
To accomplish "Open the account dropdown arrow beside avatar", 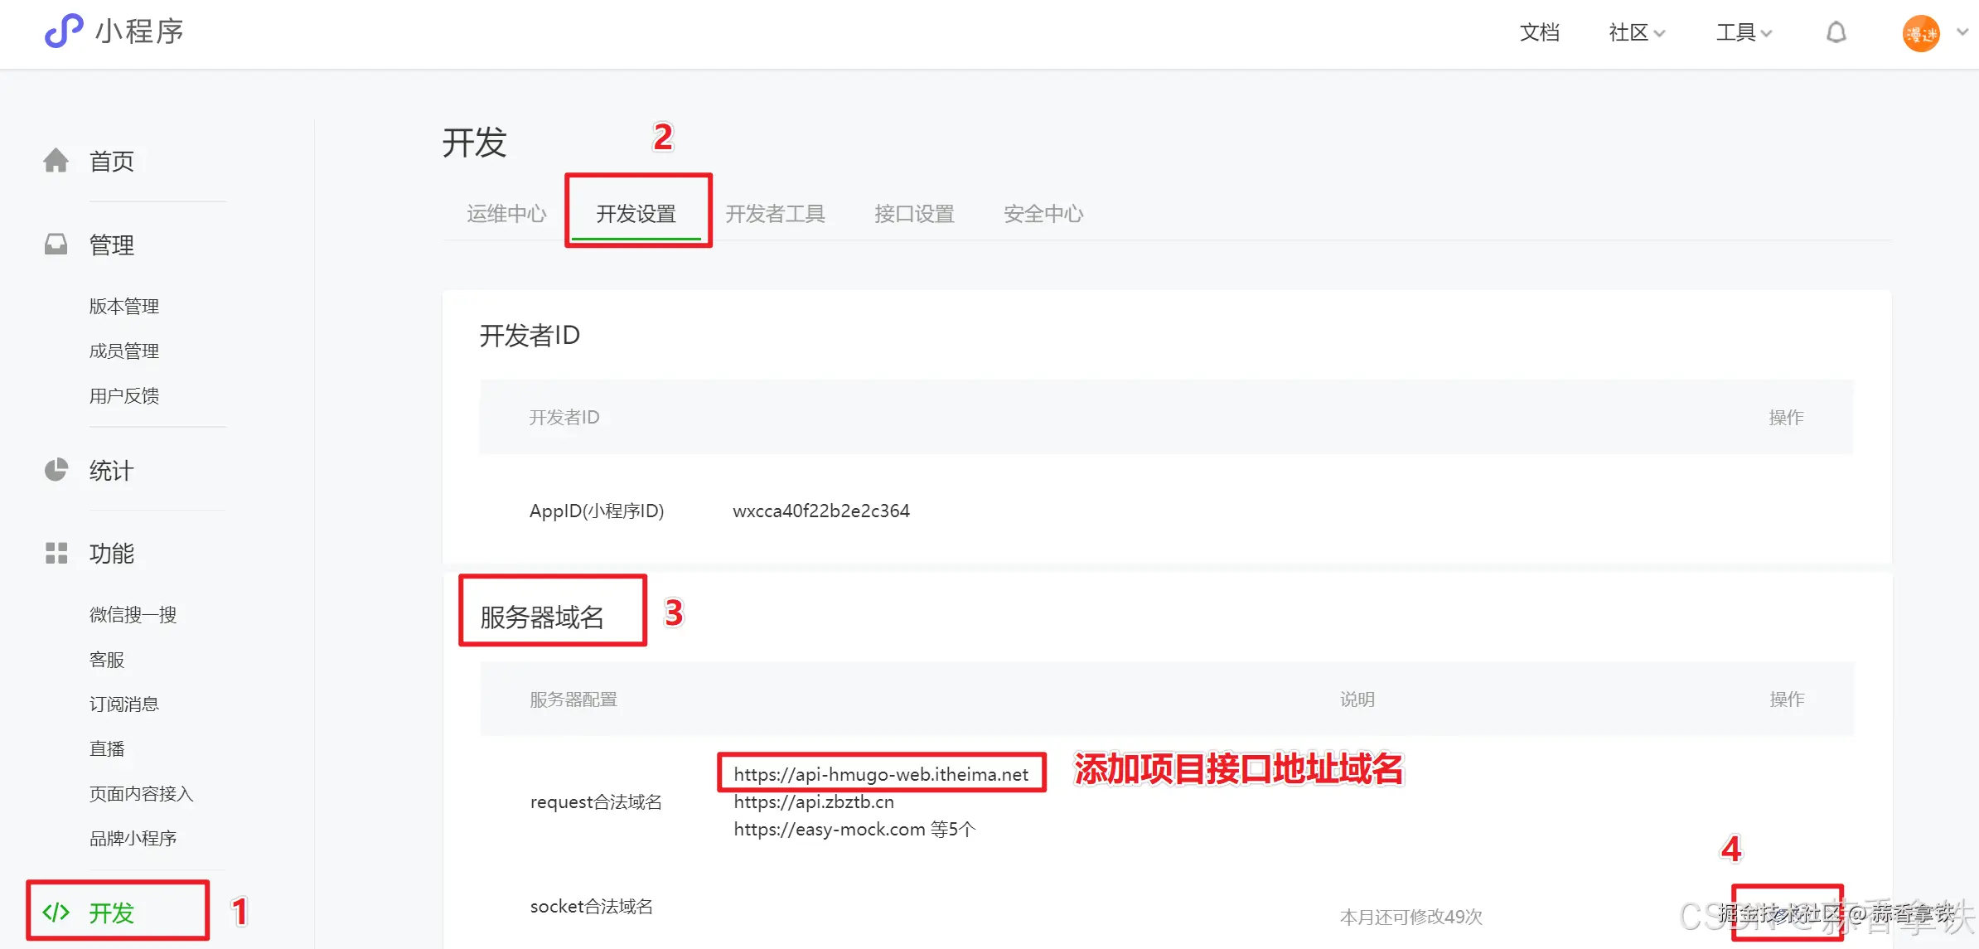I will click(1962, 32).
